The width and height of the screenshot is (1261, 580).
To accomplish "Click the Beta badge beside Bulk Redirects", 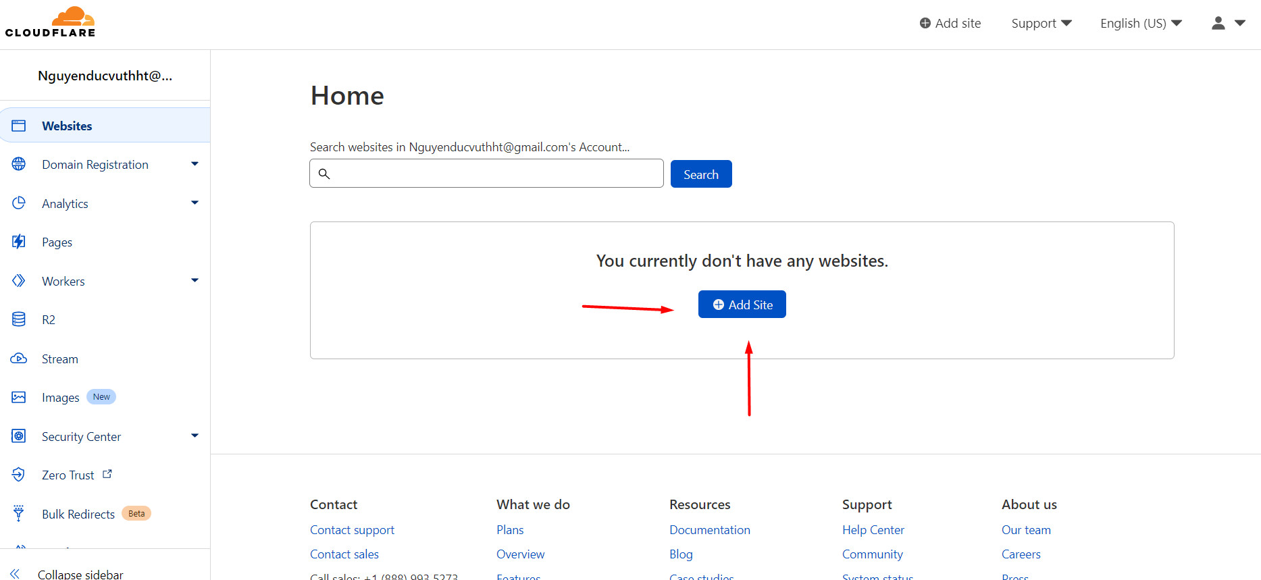I will click(x=136, y=513).
